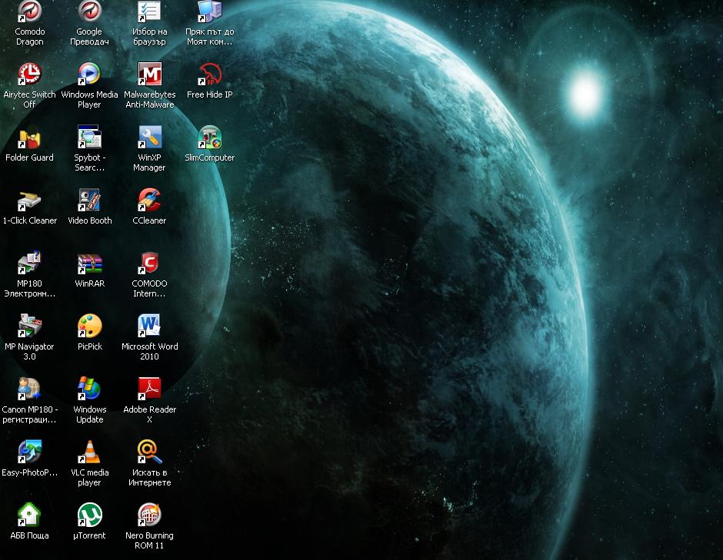Select the Free Hide IP shortcut
This screenshot has width=723, height=560.
click(x=209, y=75)
